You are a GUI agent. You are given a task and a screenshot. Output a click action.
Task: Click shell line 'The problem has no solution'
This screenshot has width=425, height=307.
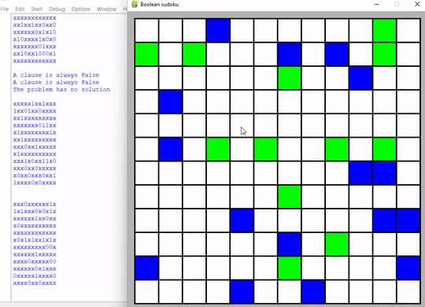click(61, 90)
